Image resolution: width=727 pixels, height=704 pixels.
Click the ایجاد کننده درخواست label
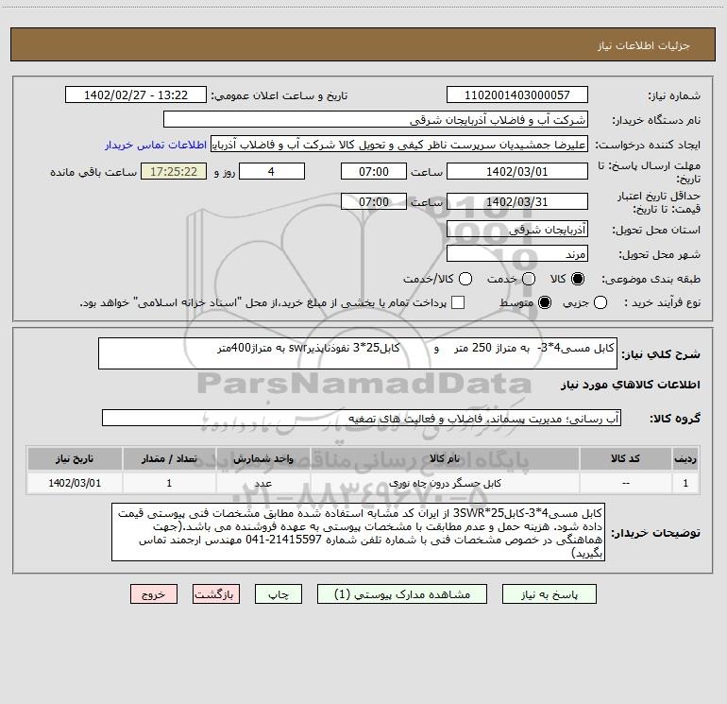point(648,146)
